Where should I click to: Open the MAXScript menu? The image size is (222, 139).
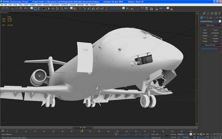[x=81, y=5]
